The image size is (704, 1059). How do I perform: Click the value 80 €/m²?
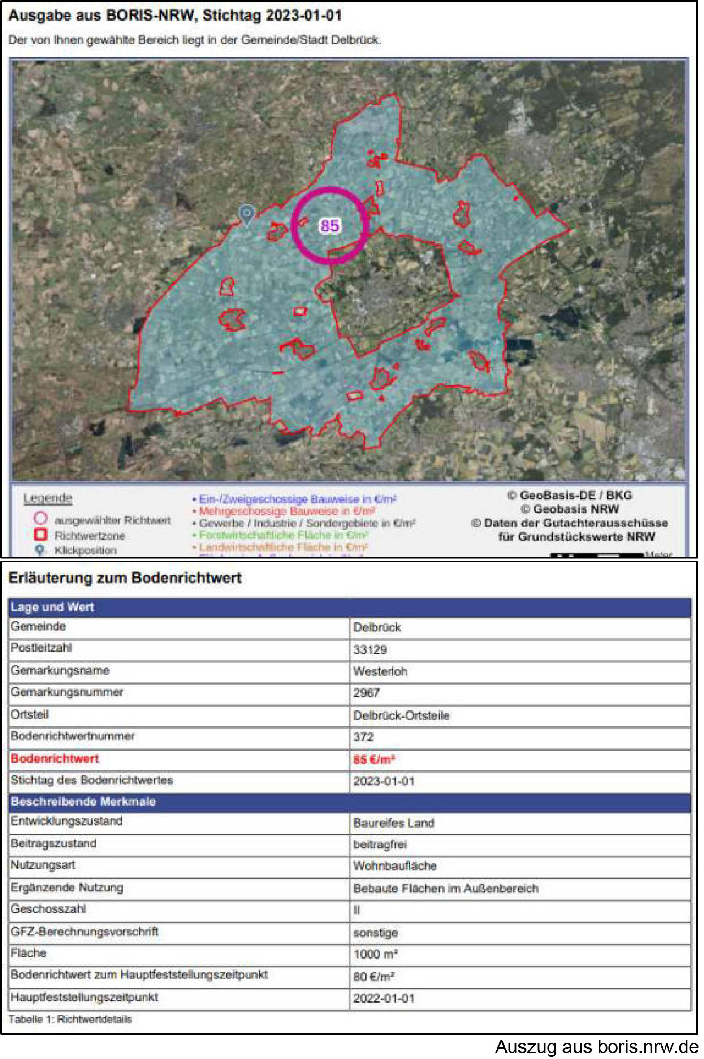(374, 977)
